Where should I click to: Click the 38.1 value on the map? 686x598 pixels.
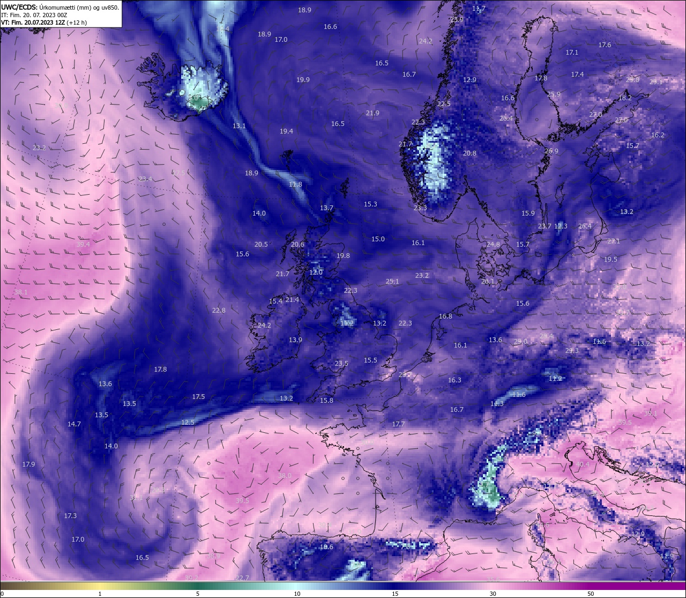pyautogui.click(x=21, y=292)
